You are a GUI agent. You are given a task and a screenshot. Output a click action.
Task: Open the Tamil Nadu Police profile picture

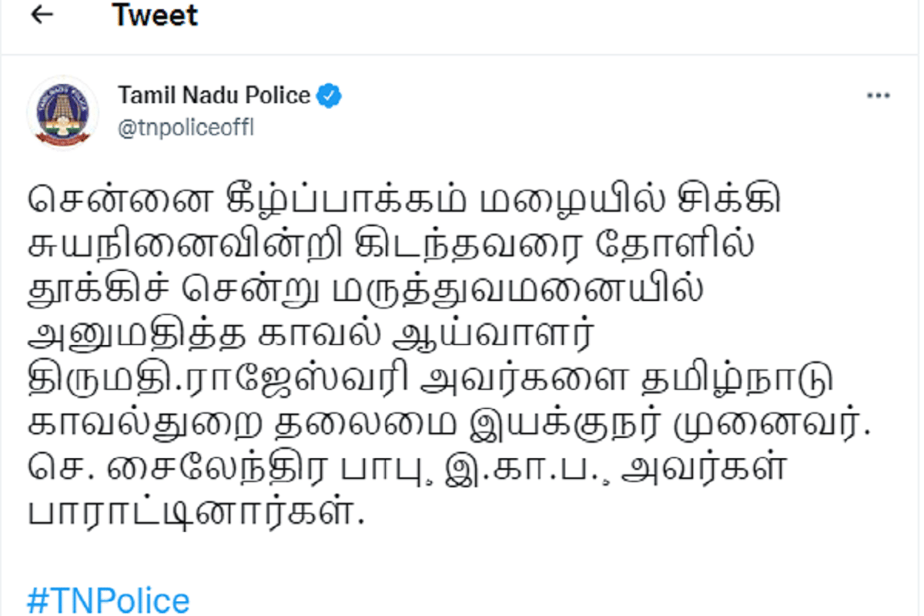click(62, 113)
